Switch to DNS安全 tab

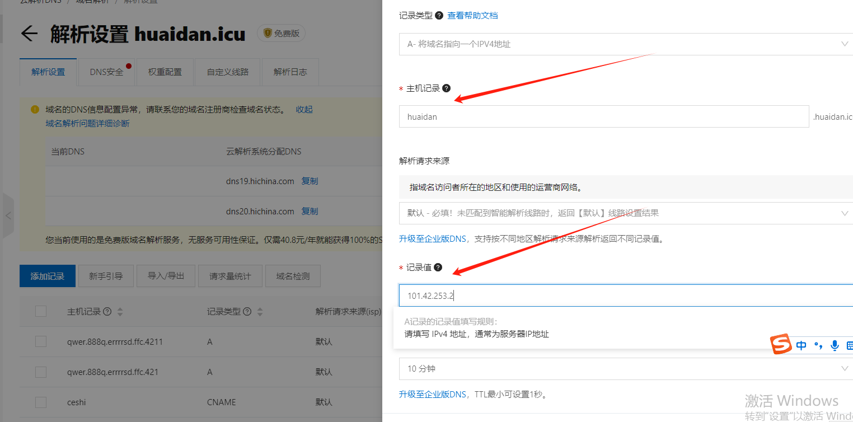tap(106, 72)
